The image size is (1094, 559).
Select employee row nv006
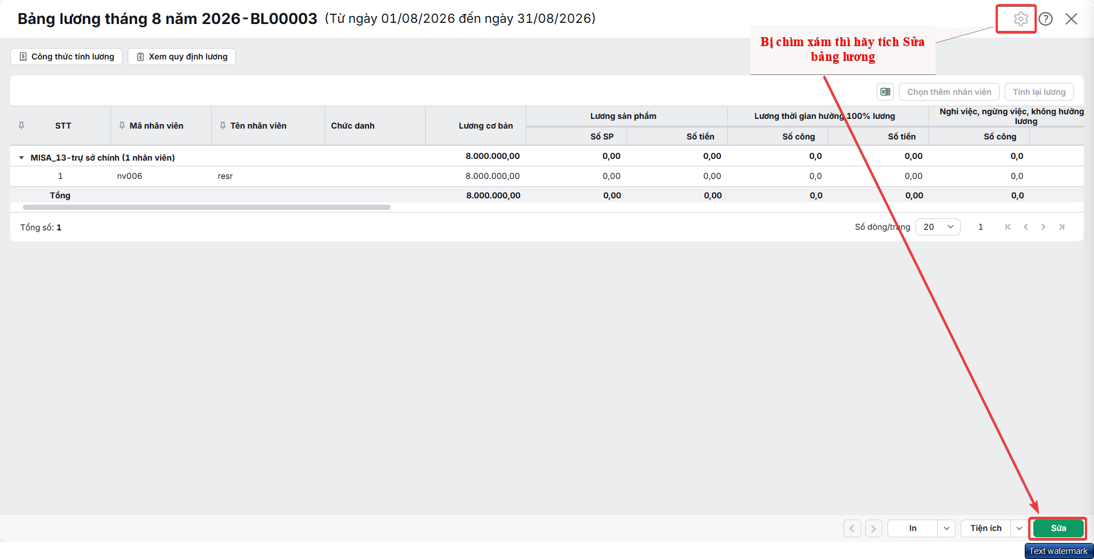[x=546, y=176]
